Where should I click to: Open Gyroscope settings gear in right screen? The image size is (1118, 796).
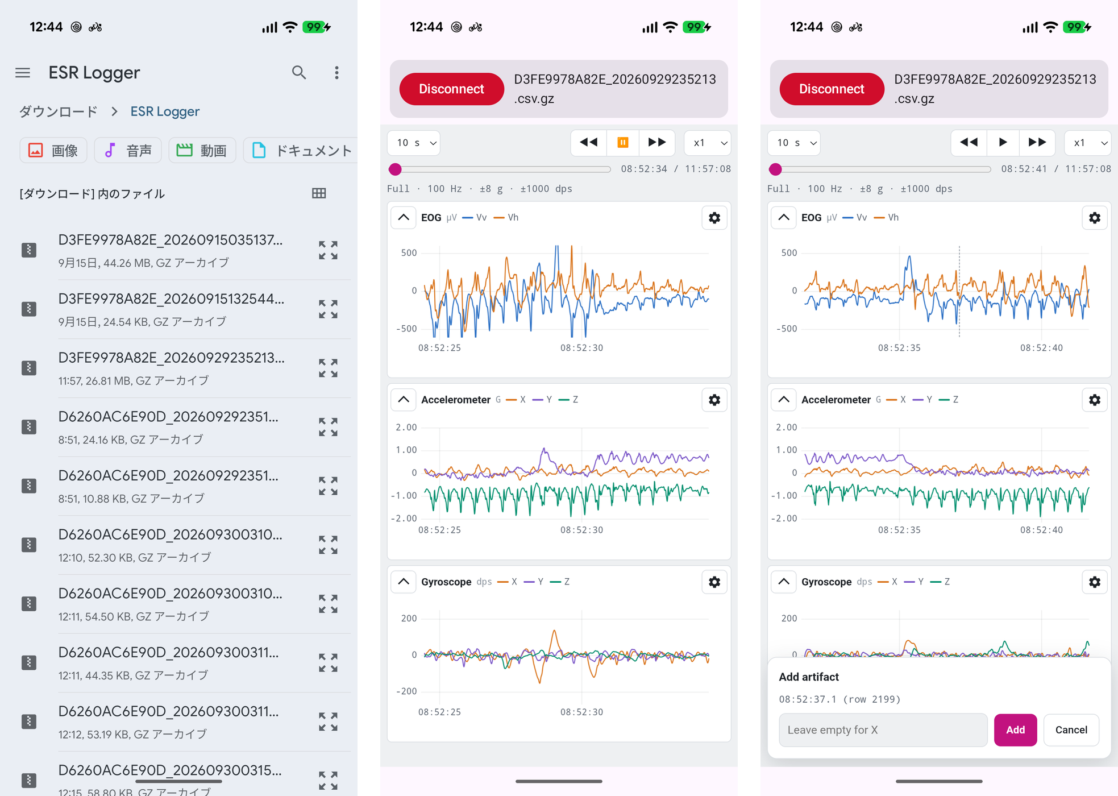[x=1095, y=582]
